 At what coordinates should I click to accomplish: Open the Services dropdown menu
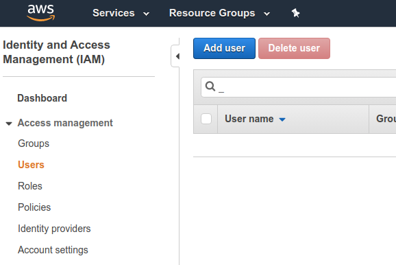121,13
